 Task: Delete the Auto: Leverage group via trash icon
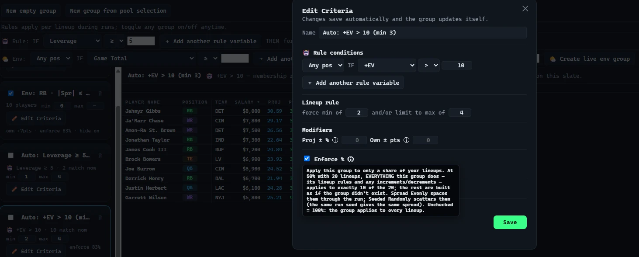[100, 156]
